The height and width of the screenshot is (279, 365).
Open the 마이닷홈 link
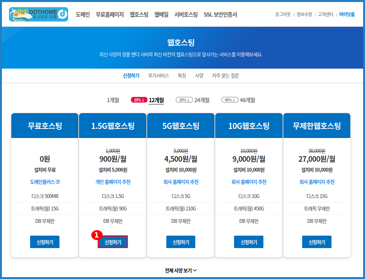click(x=347, y=15)
